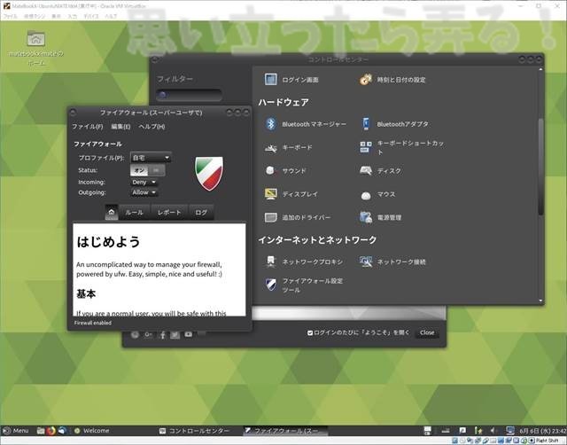567x445 pixels.
Task: Open the 編集(E) menu in firewall
Action: click(x=120, y=127)
